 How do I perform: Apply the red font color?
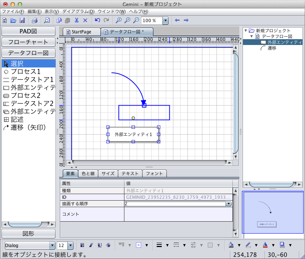265,245
